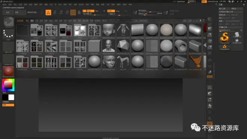
Task: Toggle the Zadd sculpt mode
Action: [111, 11]
